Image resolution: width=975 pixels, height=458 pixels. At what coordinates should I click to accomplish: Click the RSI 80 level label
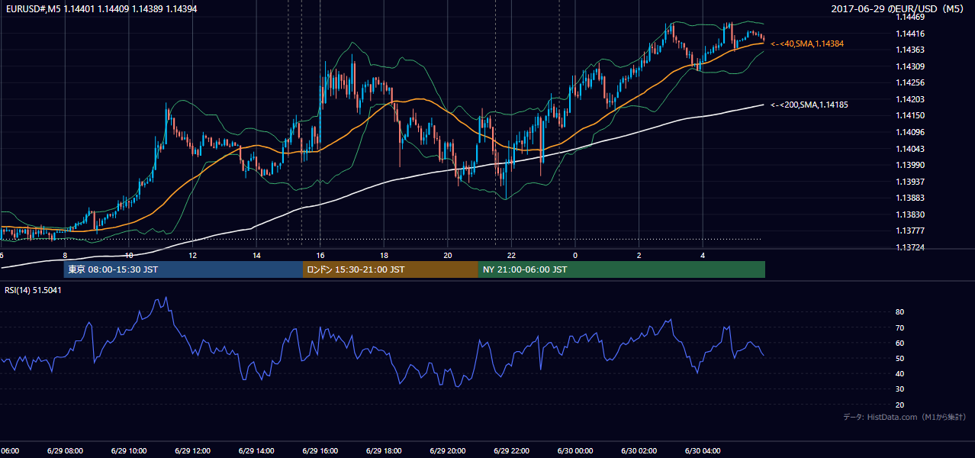[x=899, y=312]
